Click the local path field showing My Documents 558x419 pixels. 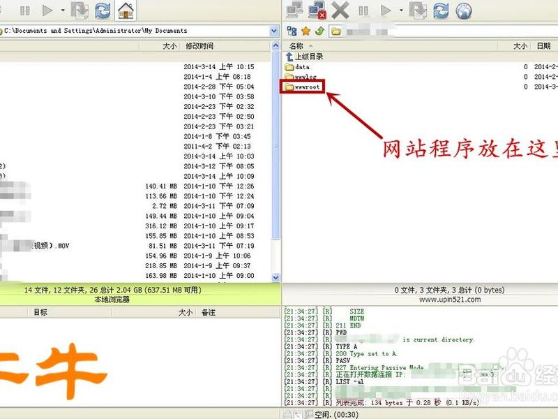point(135,31)
